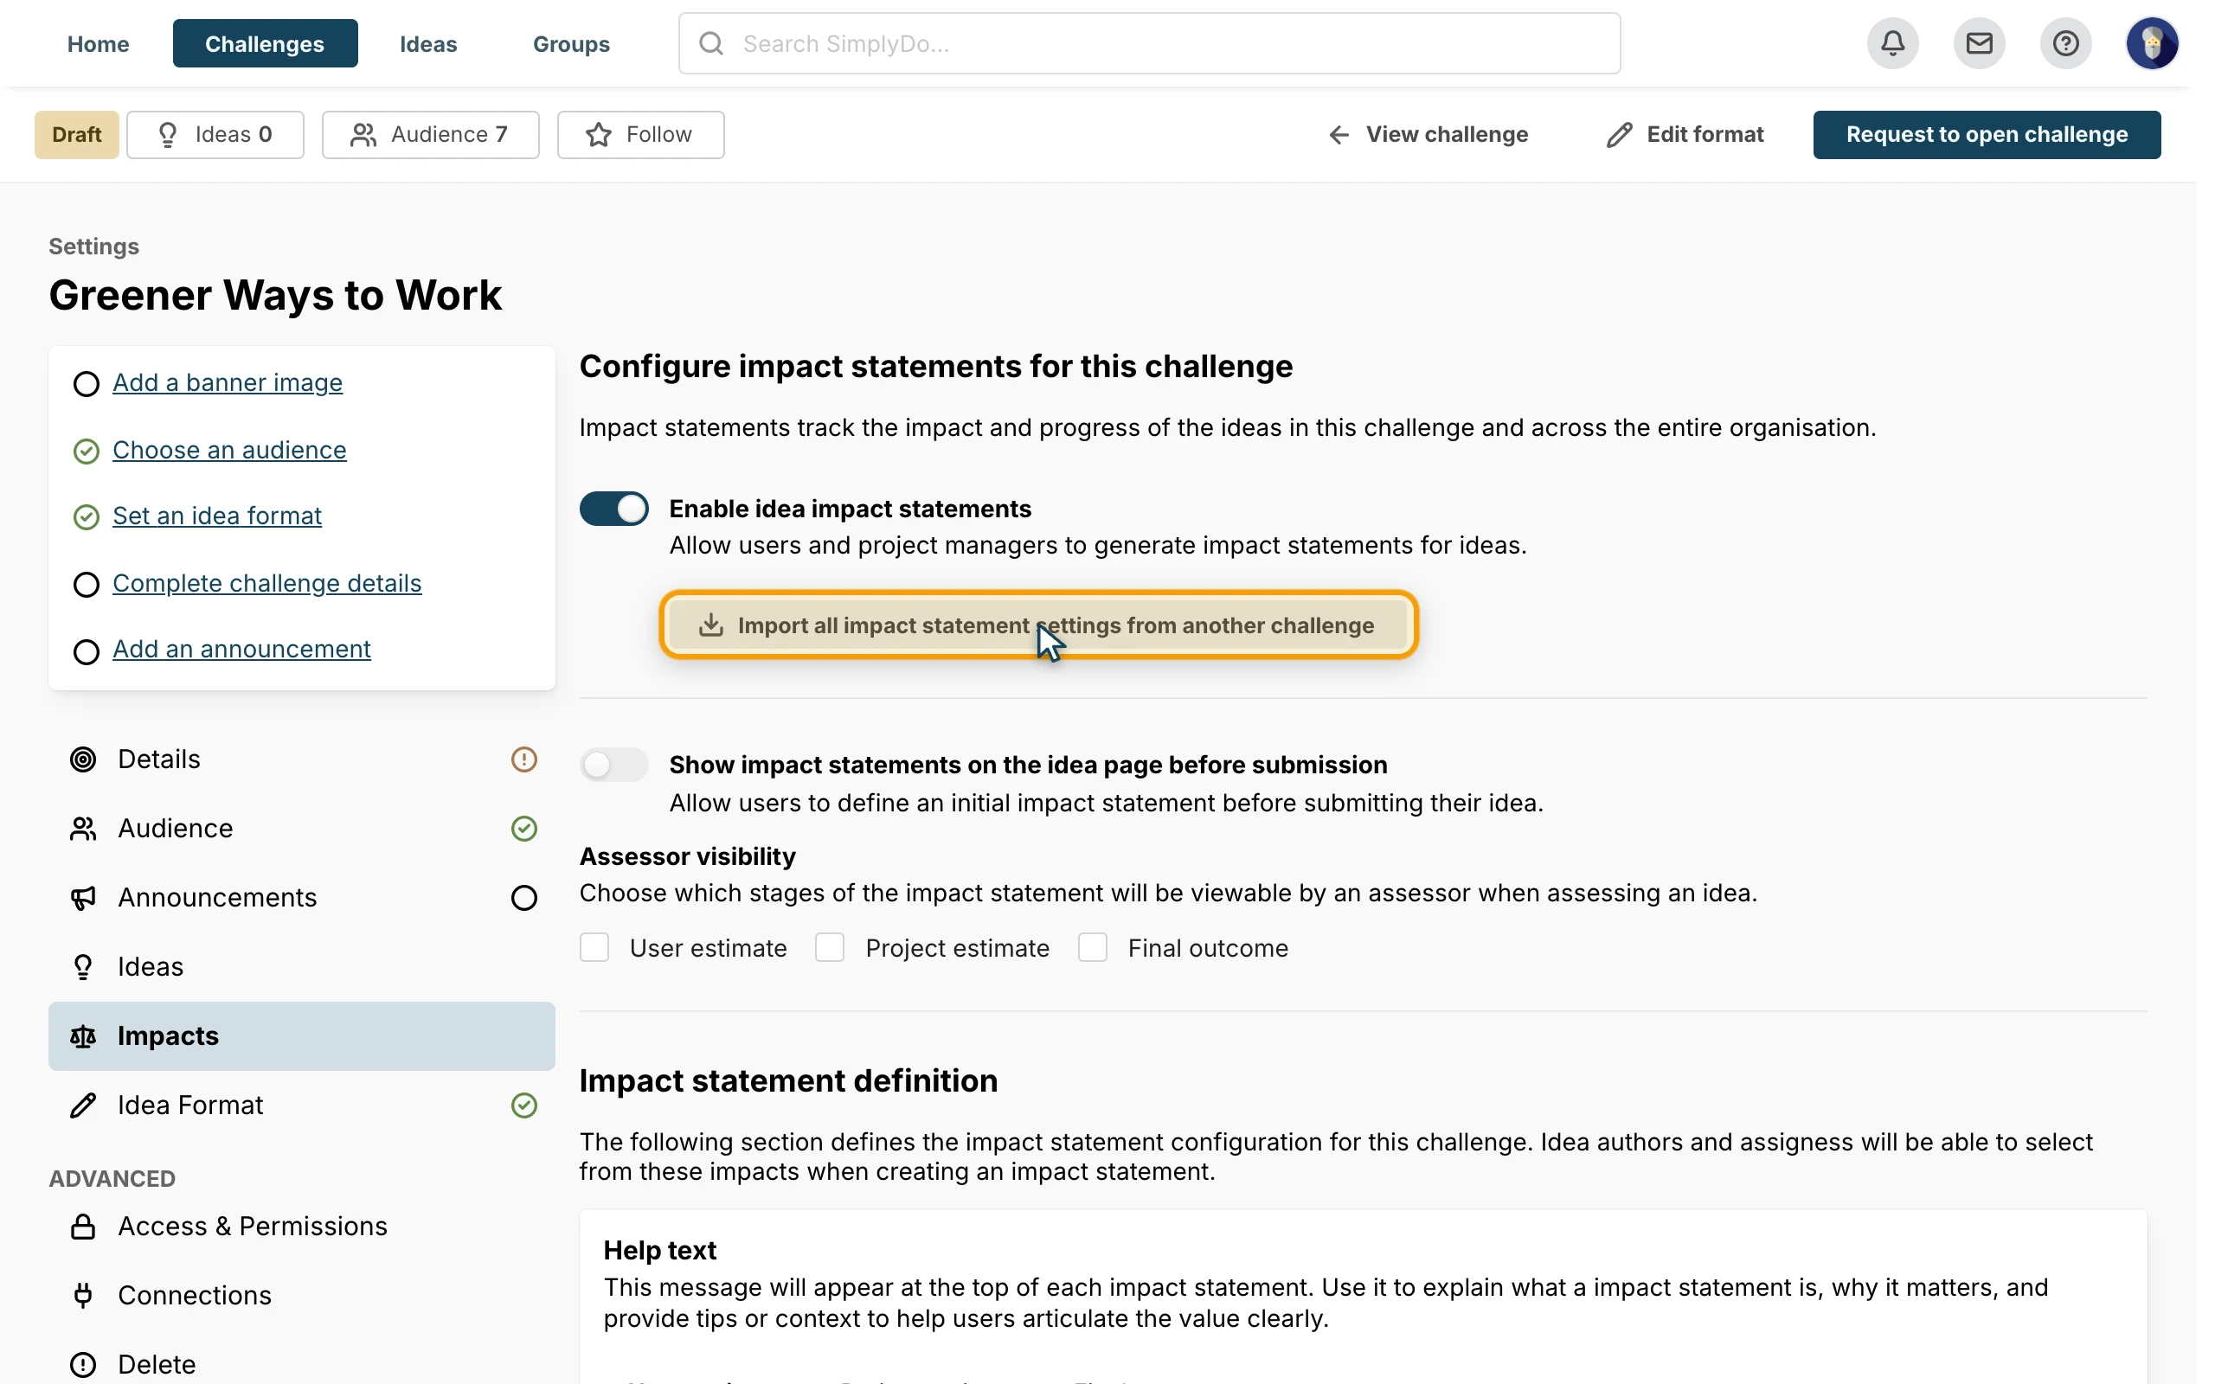
Task: Click Request to open challenge button
Action: tap(1987, 135)
